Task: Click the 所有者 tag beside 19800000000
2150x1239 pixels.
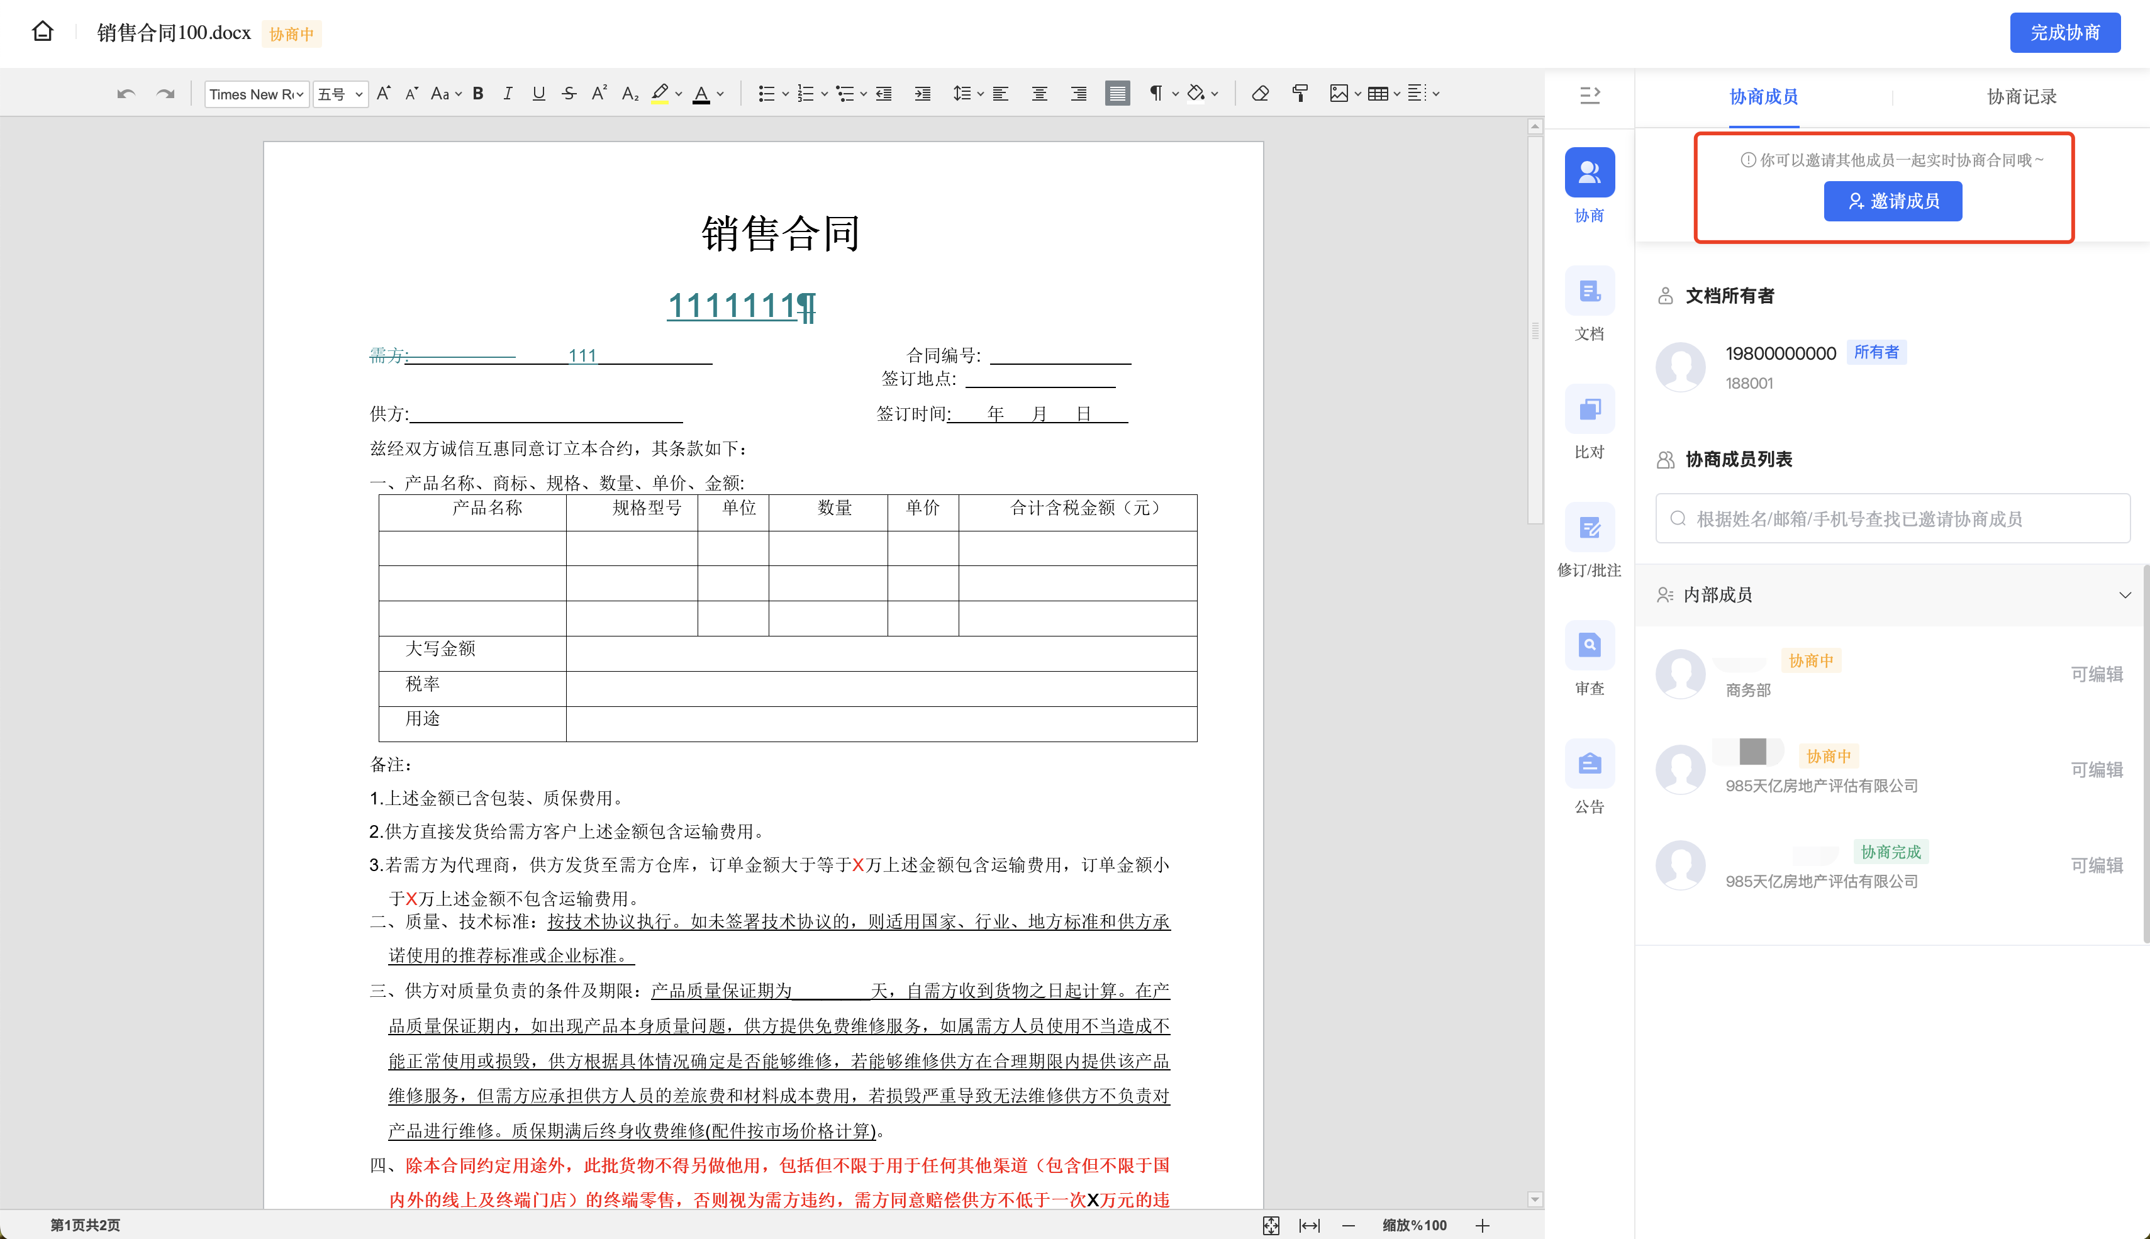Action: point(1876,352)
